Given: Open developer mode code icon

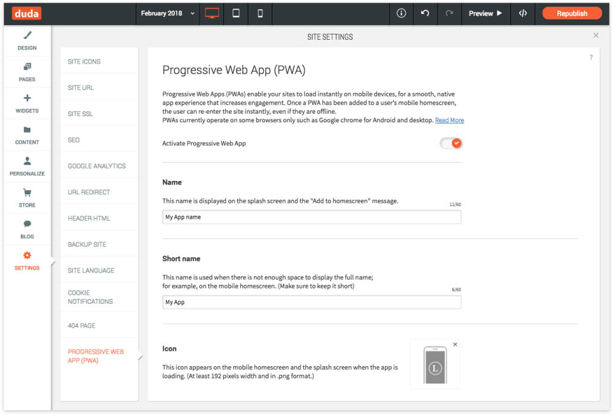Looking at the screenshot, I should click(x=523, y=13).
